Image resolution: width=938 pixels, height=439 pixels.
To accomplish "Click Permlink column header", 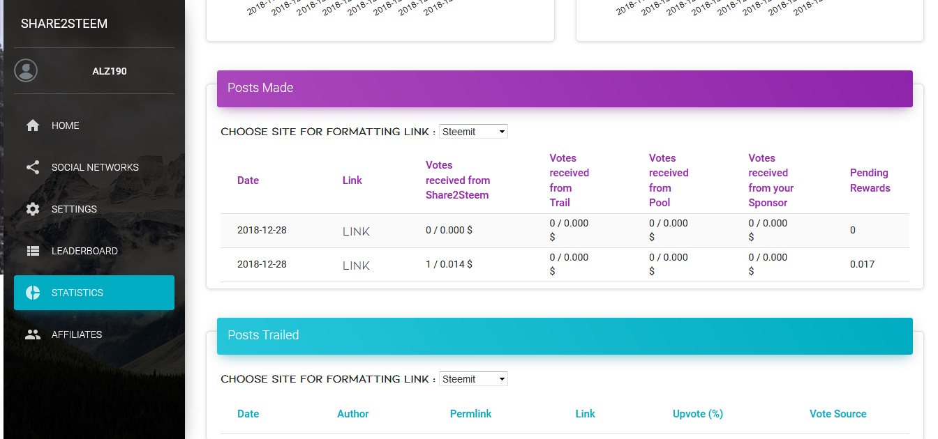I will point(470,414).
